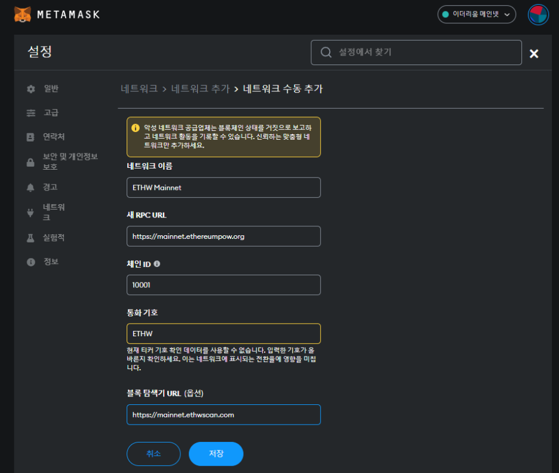
Task: Edit the currency symbol field ETHW
Action: click(223, 334)
